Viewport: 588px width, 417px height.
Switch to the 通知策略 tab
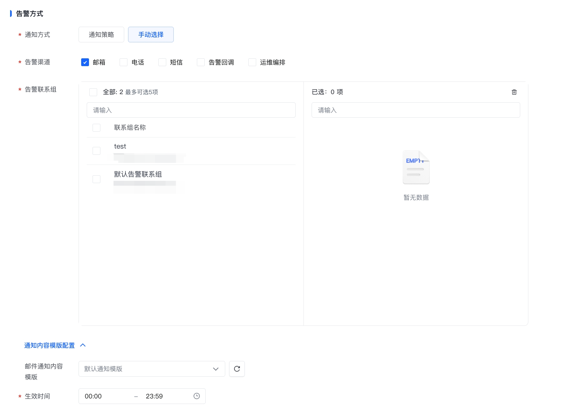click(101, 35)
